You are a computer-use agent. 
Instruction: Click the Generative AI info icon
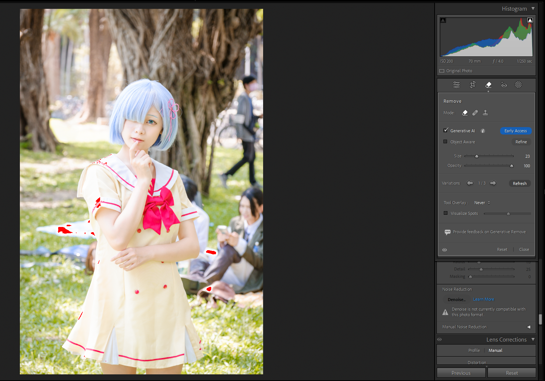(483, 131)
